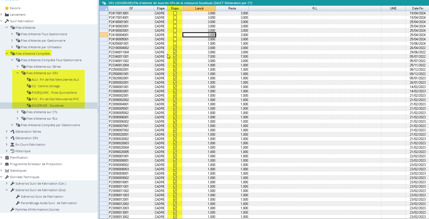Collapse the Files d'Attente Complète node
Viewport: 429px width, 219px height.
7,54
